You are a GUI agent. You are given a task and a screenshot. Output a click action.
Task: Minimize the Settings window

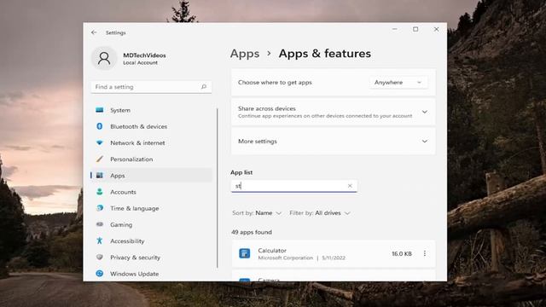point(394,29)
